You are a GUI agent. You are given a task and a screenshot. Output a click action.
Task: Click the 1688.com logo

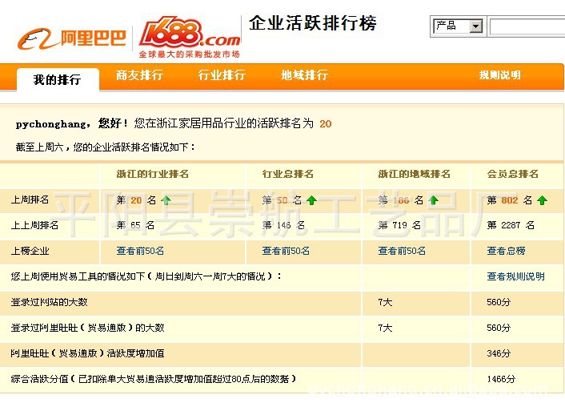point(190,35)
